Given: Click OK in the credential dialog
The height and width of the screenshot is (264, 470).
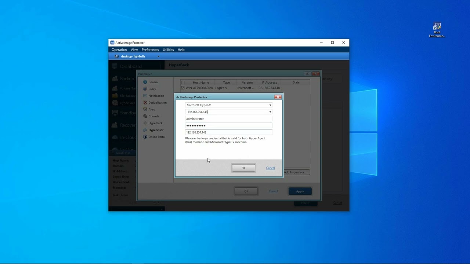Looking at the screenshot, I should [243, 168].
